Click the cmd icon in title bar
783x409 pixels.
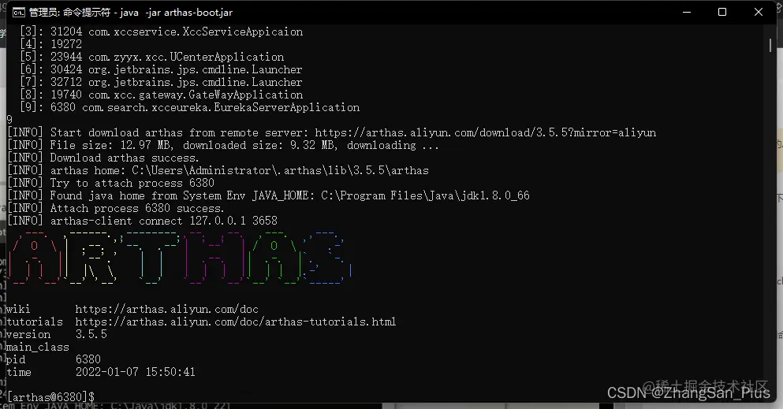[x=18, y=13]
